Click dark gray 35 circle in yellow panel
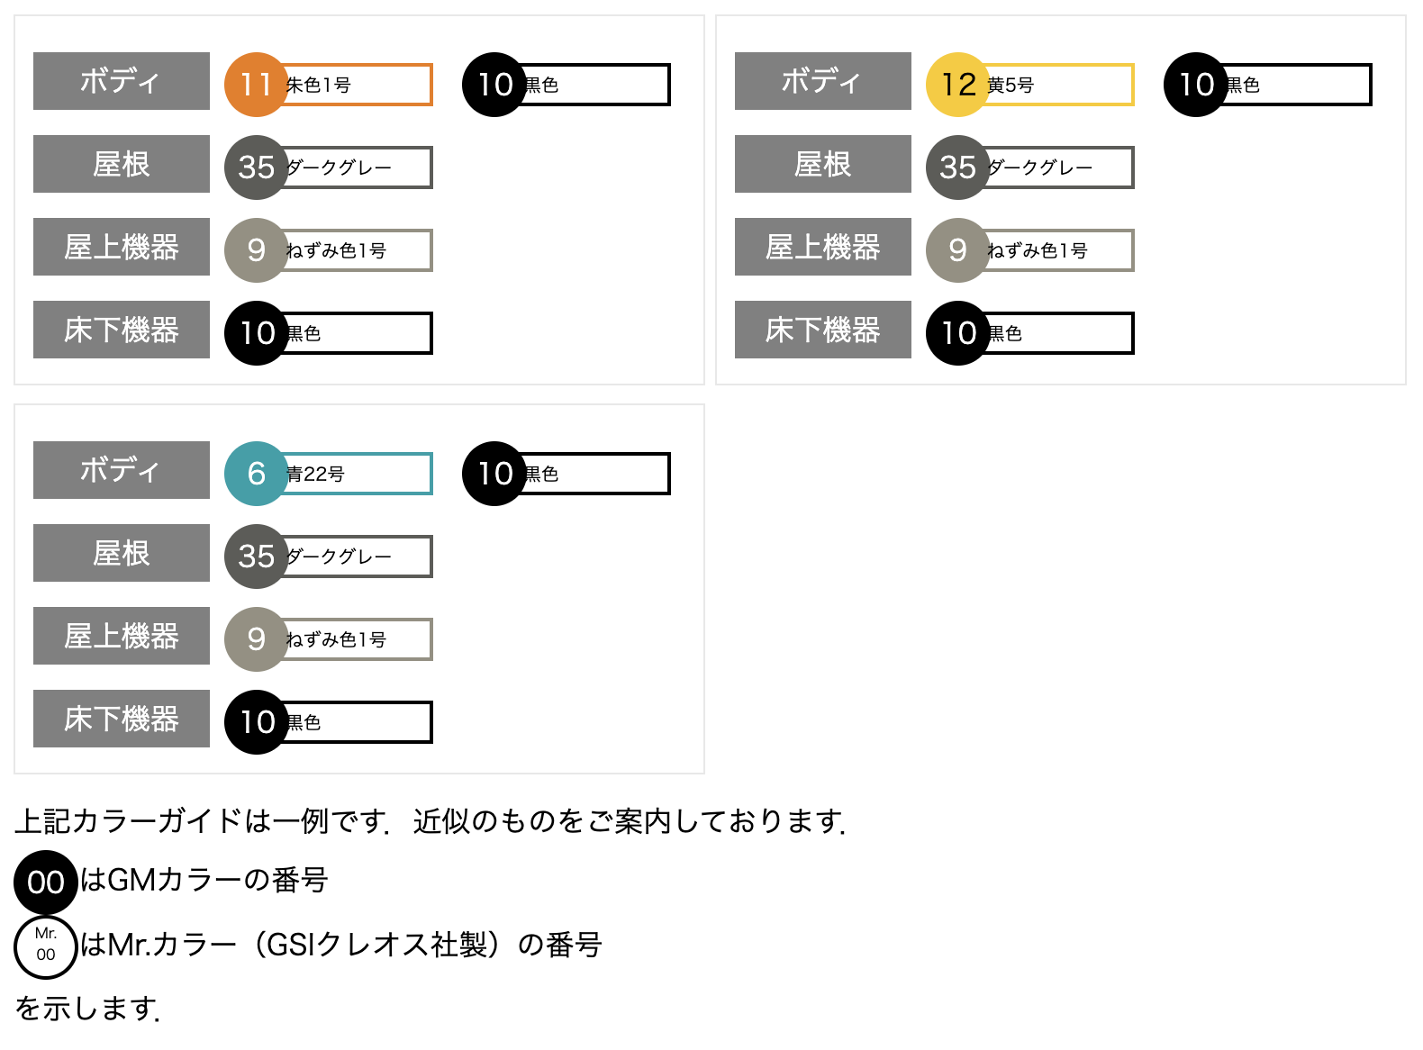Screen dimensions: 1423x1050 (x=958, y=167)
